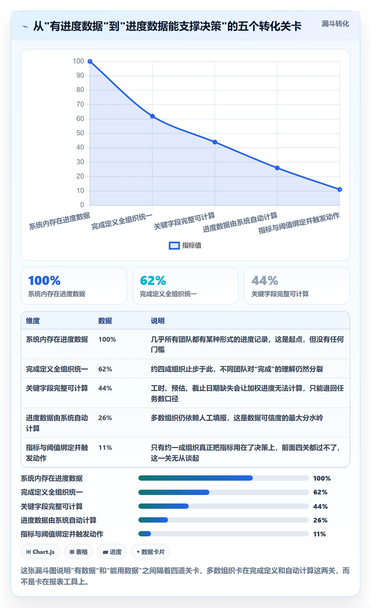Image resolution: width=371 pixels, height=608 pixels.
Task: Click the 表格 tag chip
Action: coord(78,552)
